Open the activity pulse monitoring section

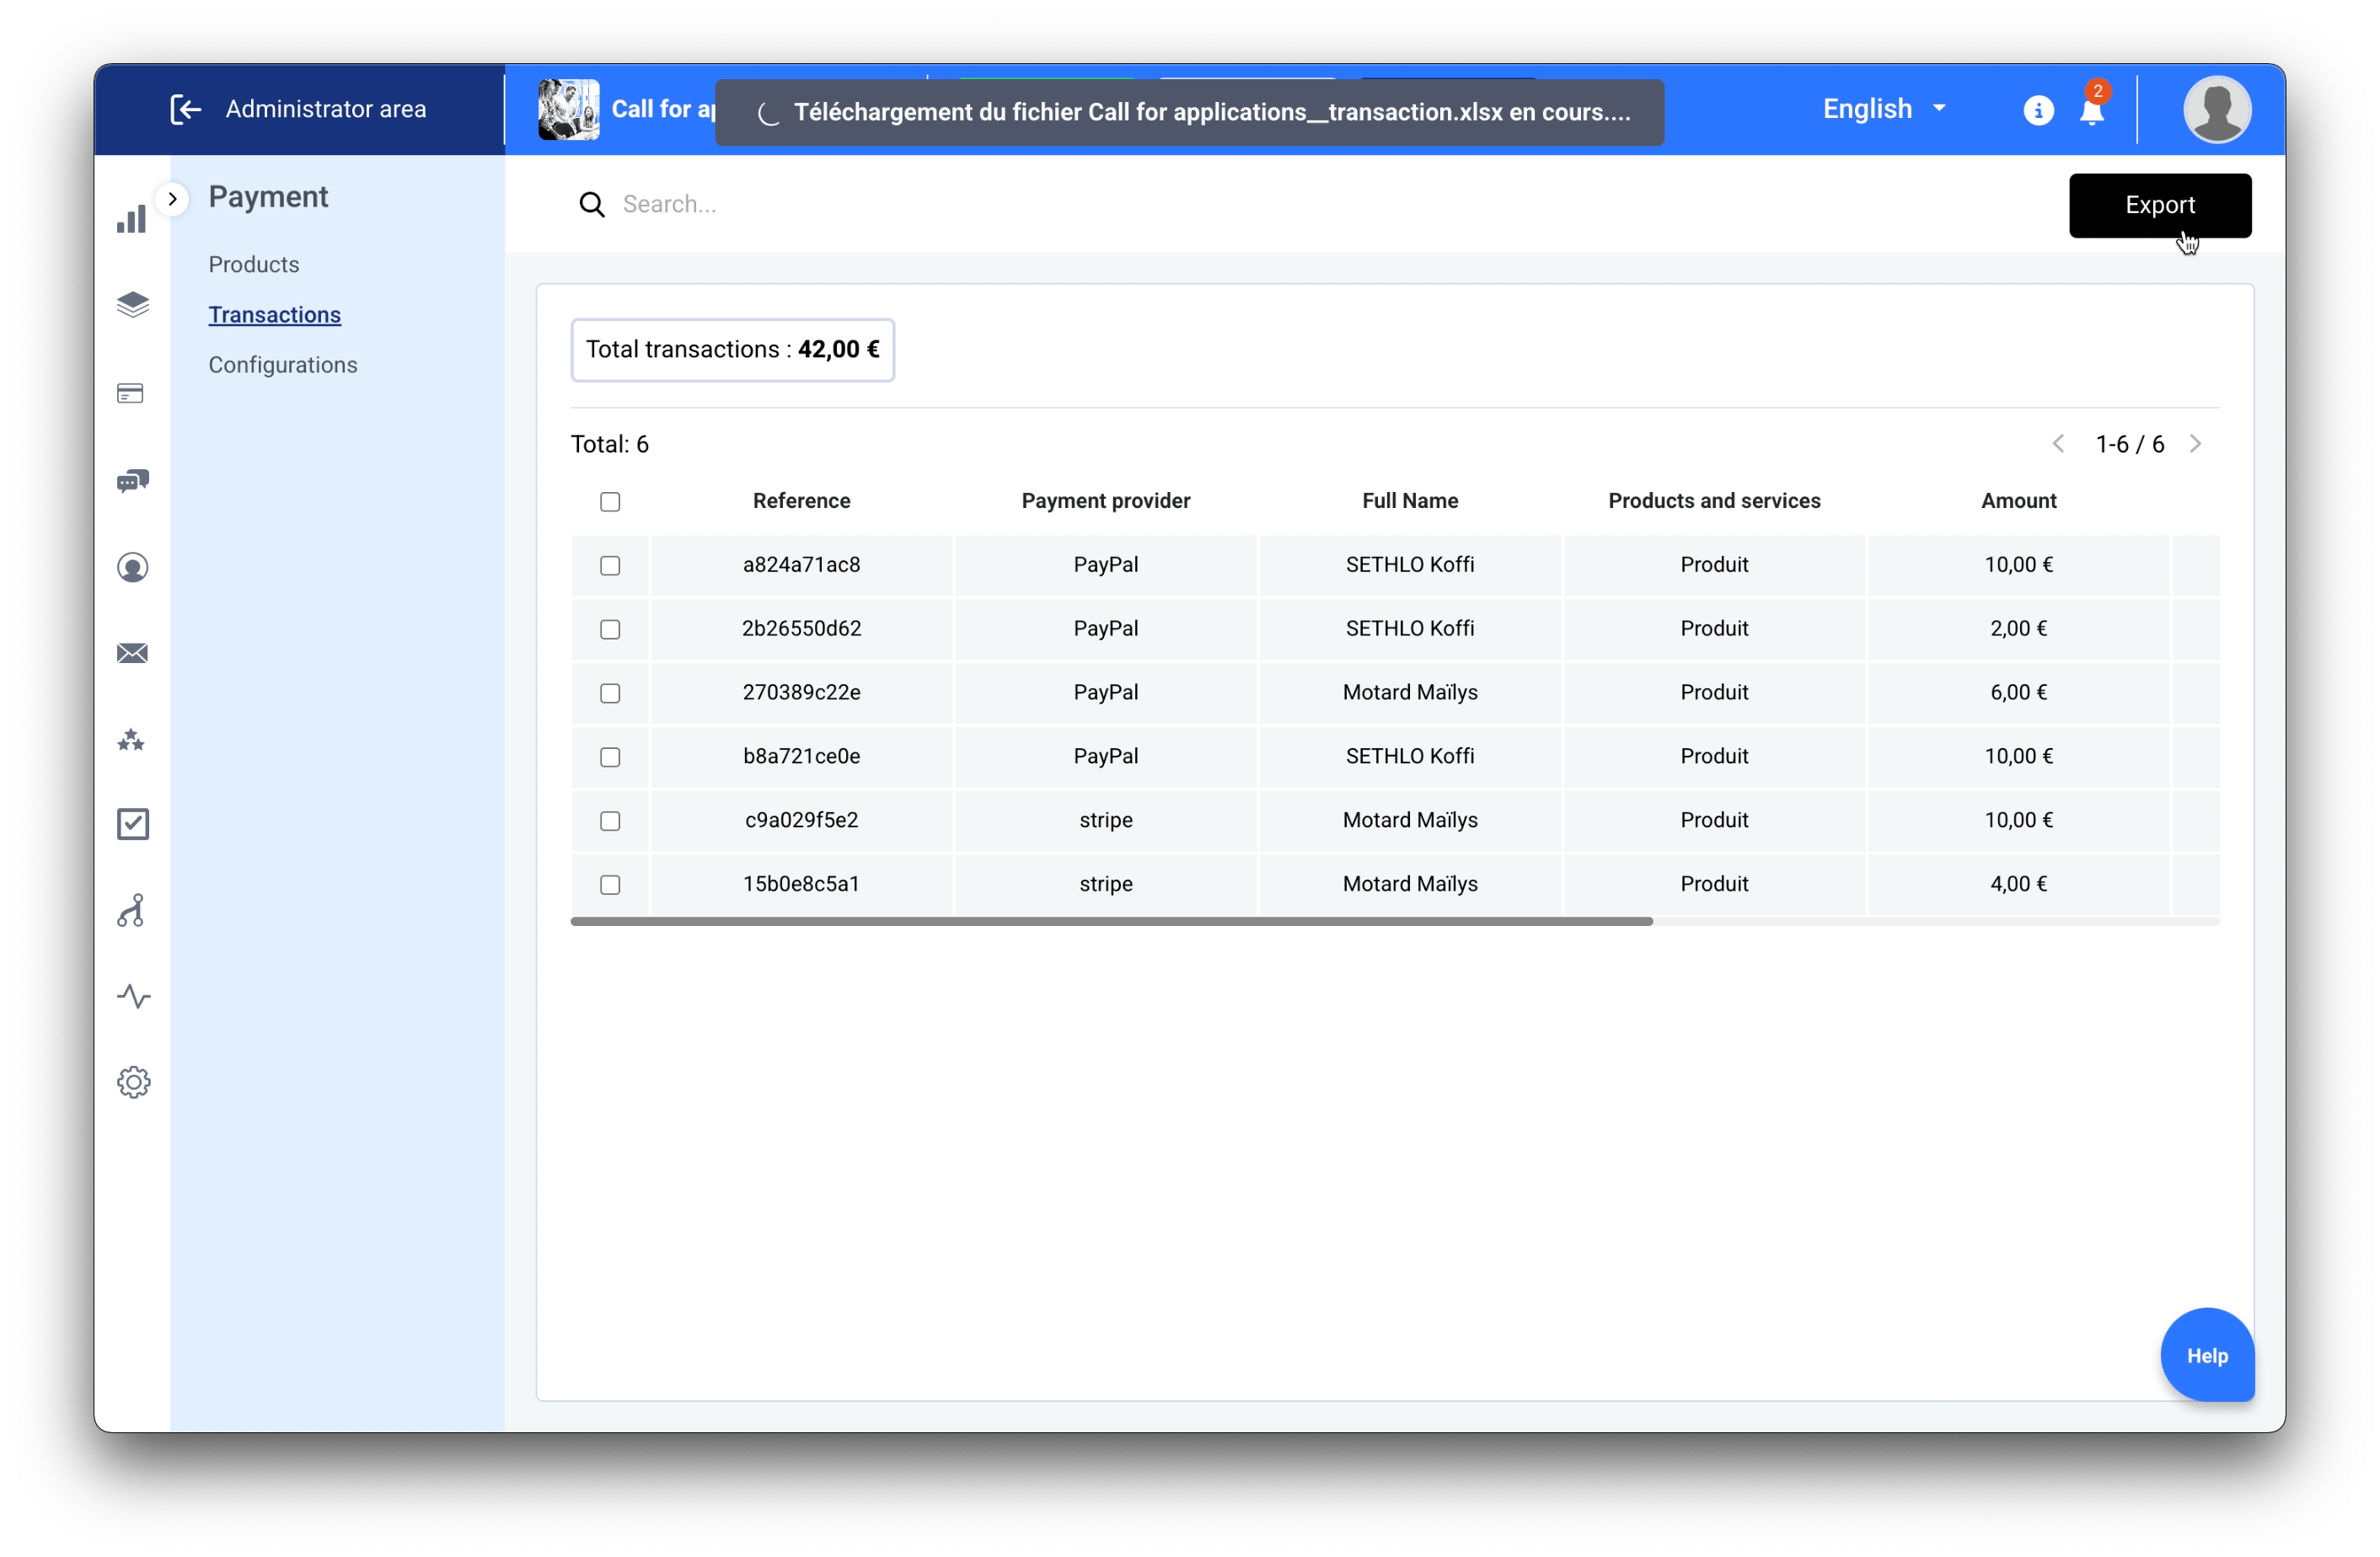133,996
